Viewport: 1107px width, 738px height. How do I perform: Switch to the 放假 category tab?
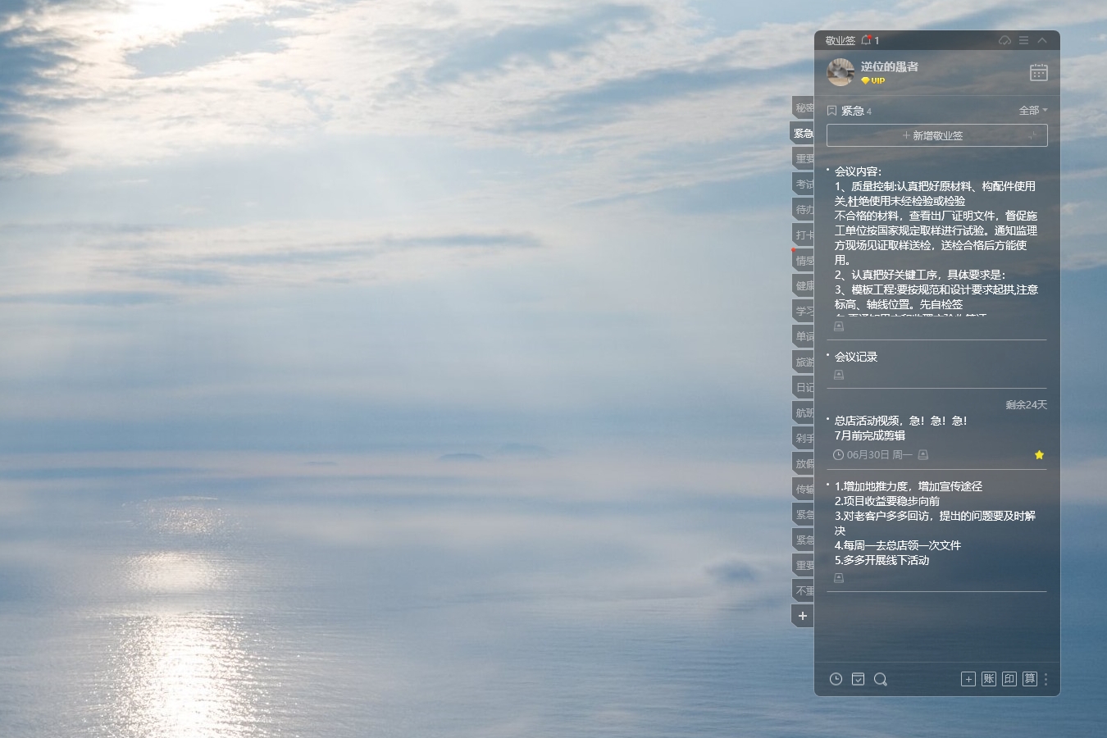(x=804, y=463)
